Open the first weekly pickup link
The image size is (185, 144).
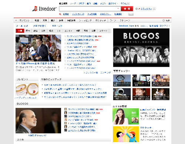click(x=70, y=85)
